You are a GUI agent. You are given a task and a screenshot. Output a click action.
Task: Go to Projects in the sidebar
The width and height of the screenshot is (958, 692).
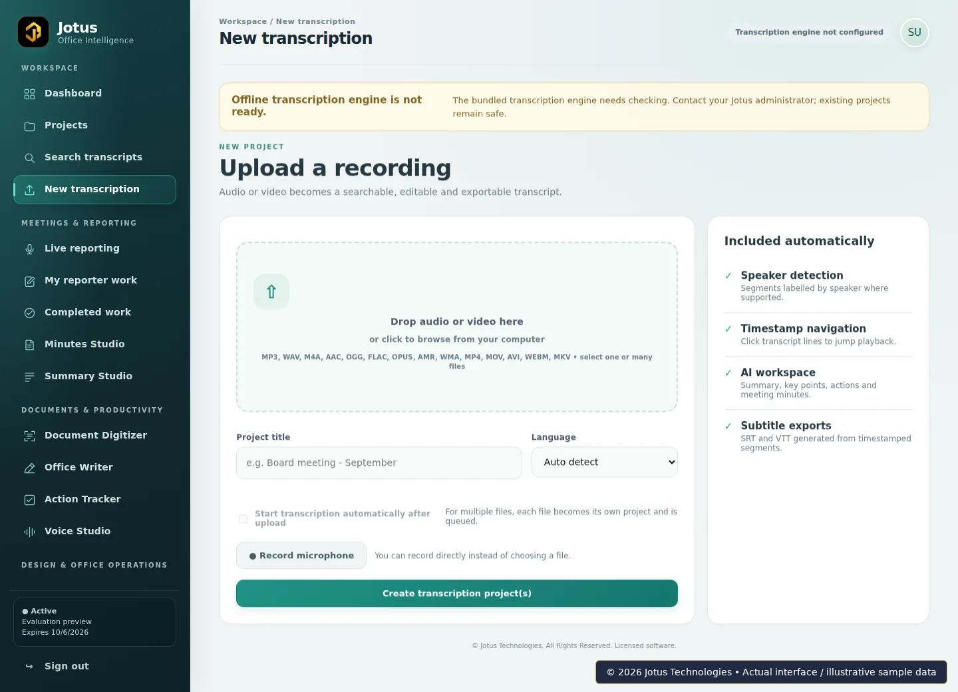[x=94, y=126]
